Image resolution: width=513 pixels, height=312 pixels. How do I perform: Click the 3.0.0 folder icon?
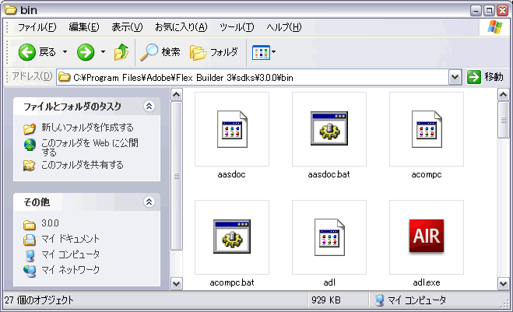point(30,225)
